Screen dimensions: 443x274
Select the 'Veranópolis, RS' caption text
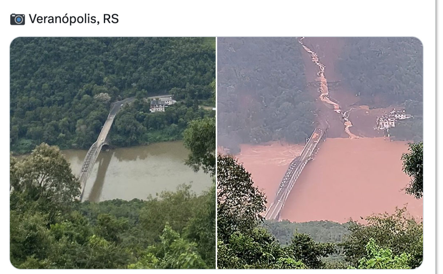tap(74, 19)
